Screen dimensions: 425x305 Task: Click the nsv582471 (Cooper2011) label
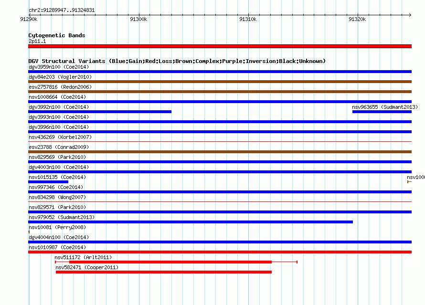pos(87,267)
